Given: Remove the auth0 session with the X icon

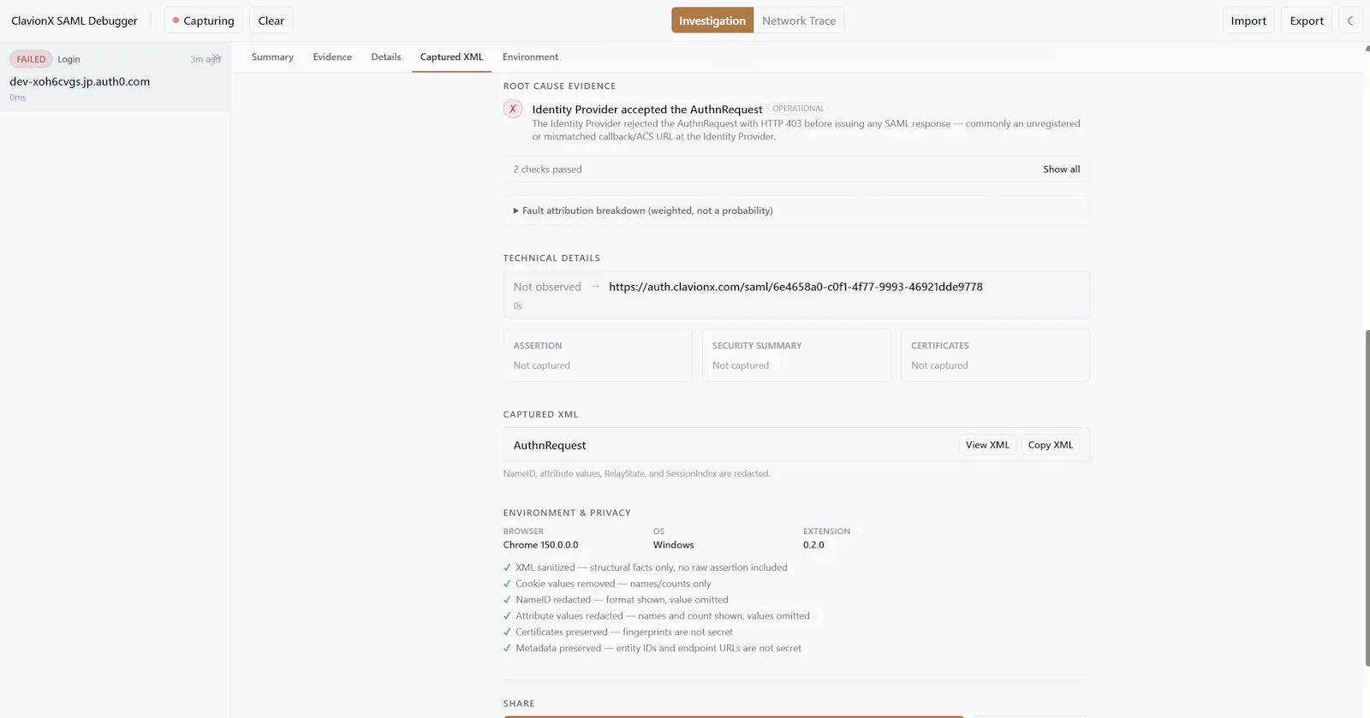Looking at the screenshot, I should [217, 58].
